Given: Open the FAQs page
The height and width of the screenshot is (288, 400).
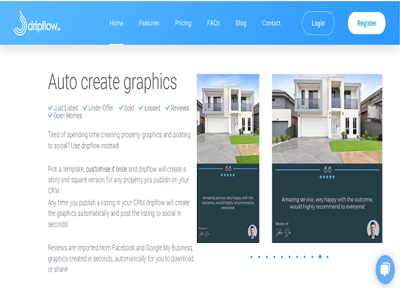Looking at the screenshot, I should 213,23.
